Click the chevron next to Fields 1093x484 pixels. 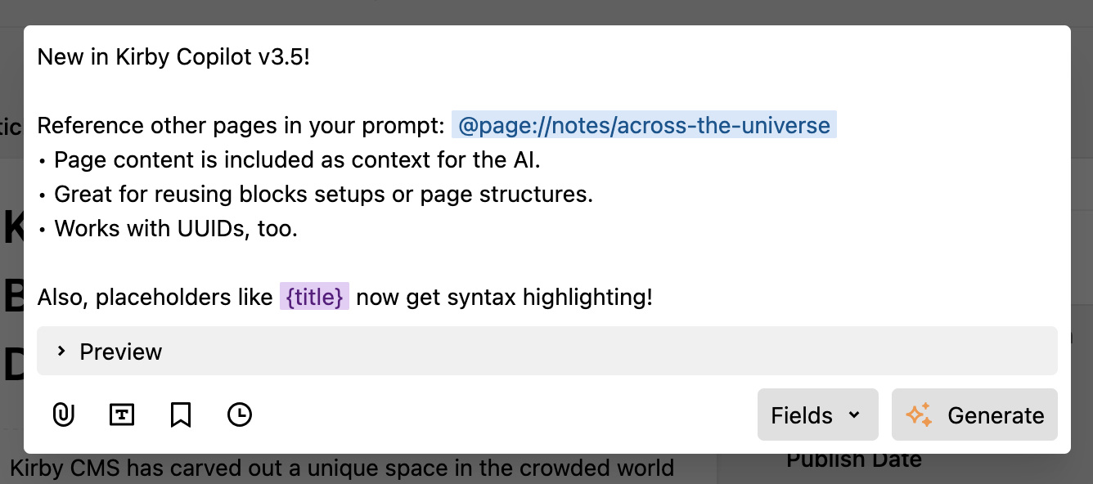coord(853,415)
